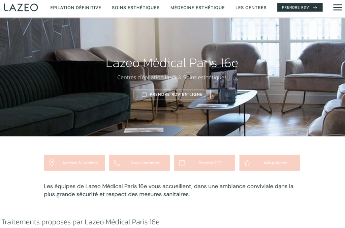
Task: Click the Traitements proposés section heading
Action: (x=81, y=222)
